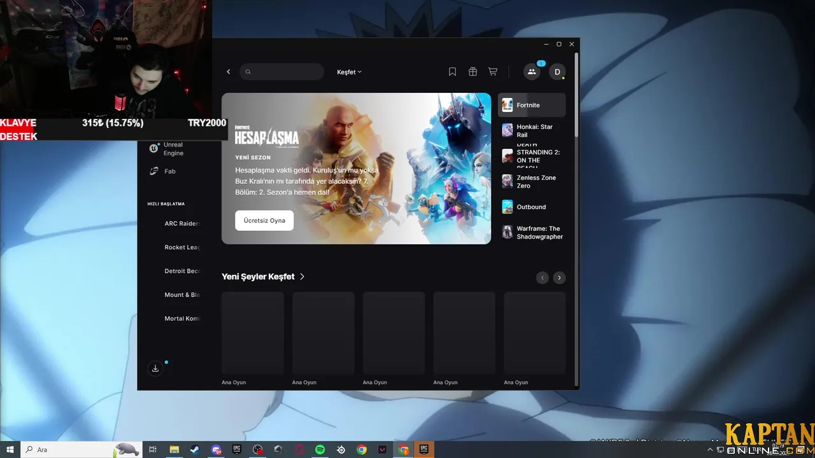Click the Fortnite Hesaplaşma hero banner
The height and width of the screenshot is (458, 815).
point(356,169)
